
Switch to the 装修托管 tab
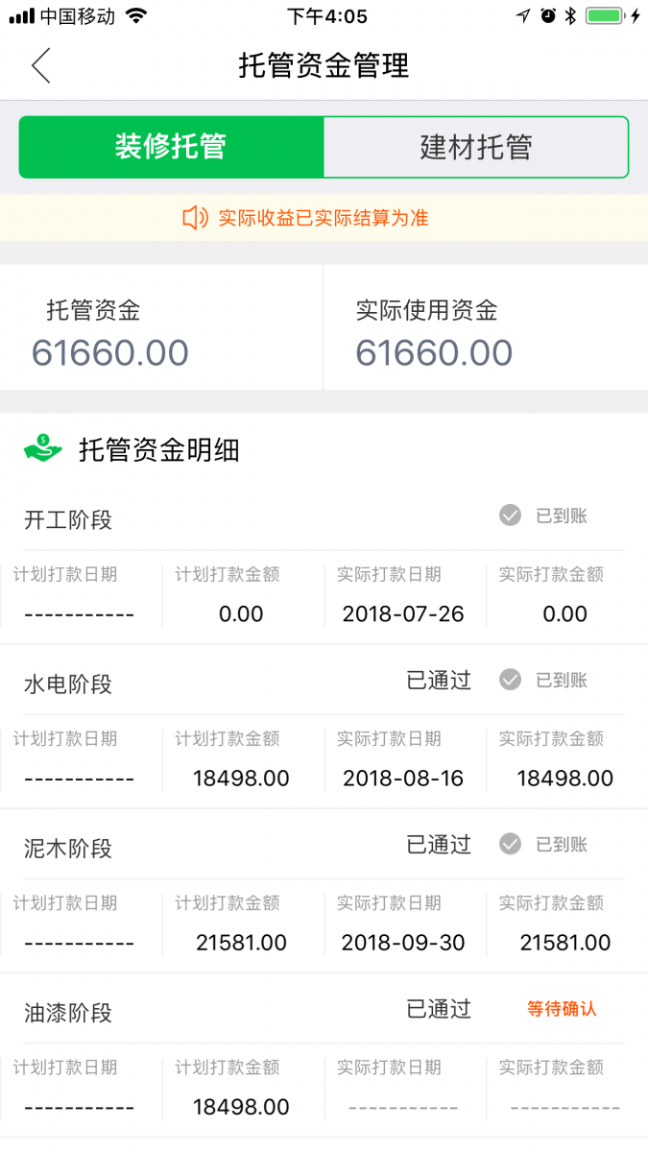[171, 147]
